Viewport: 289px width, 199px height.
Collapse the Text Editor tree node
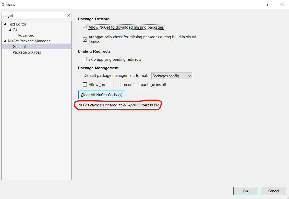click(x=5, y=24)
